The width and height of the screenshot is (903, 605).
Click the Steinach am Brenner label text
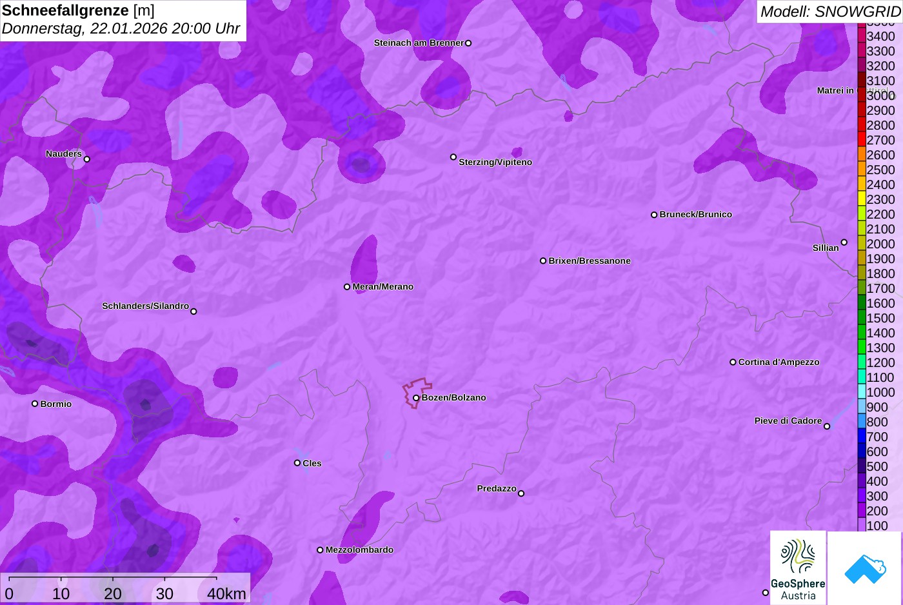click(x=419, y=43)
